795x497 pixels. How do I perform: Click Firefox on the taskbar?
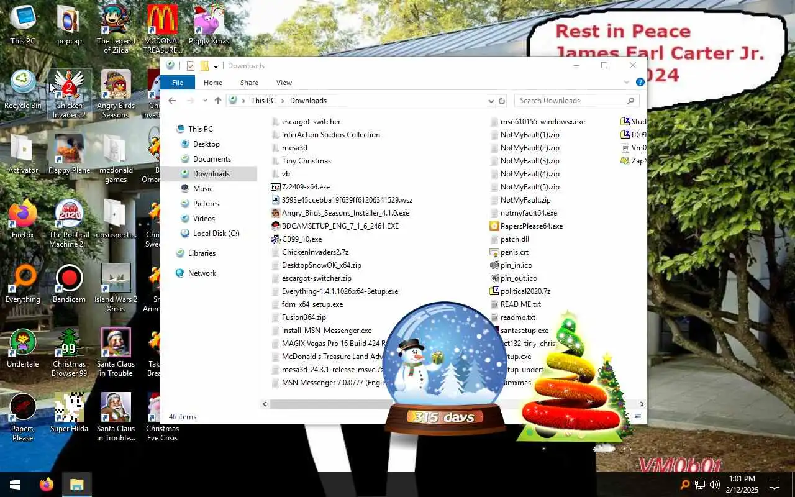click(47, 485)
